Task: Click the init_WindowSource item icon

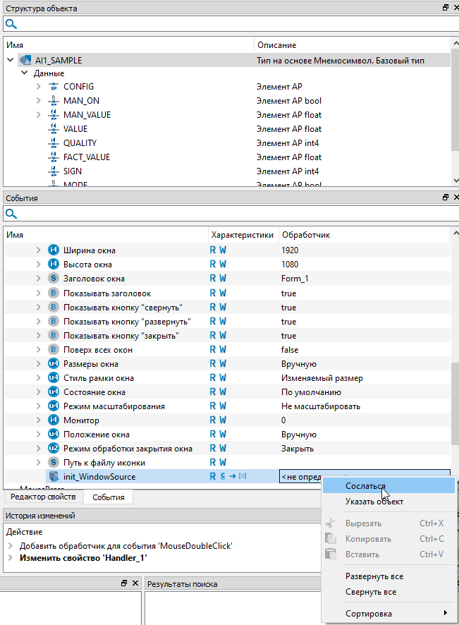Action: pos(54,477)
